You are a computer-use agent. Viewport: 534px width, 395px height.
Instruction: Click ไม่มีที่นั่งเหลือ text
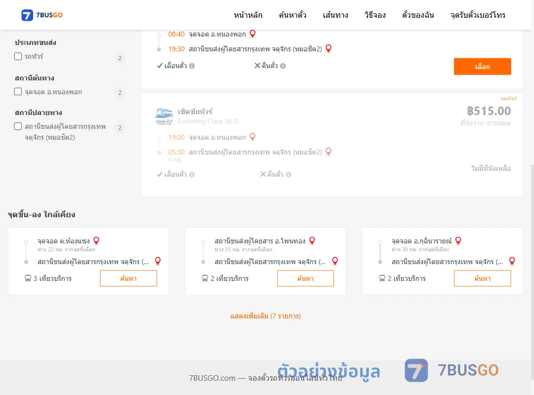pyautogui.click(x=491, y=168)
